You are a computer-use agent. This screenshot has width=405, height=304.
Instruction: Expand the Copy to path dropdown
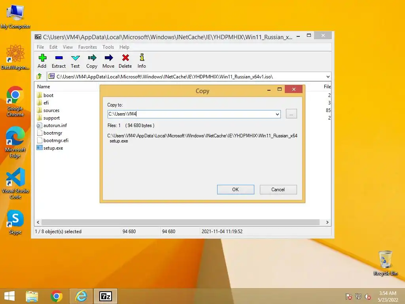click(x=277, y=114)
